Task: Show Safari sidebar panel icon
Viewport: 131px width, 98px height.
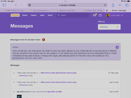Action: 4,5
